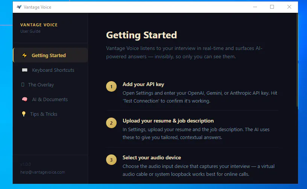Viewport: 307px width, 189px height.
Task: Click the brain icon beside AI & Documents
Action: [x=25, y=99]
